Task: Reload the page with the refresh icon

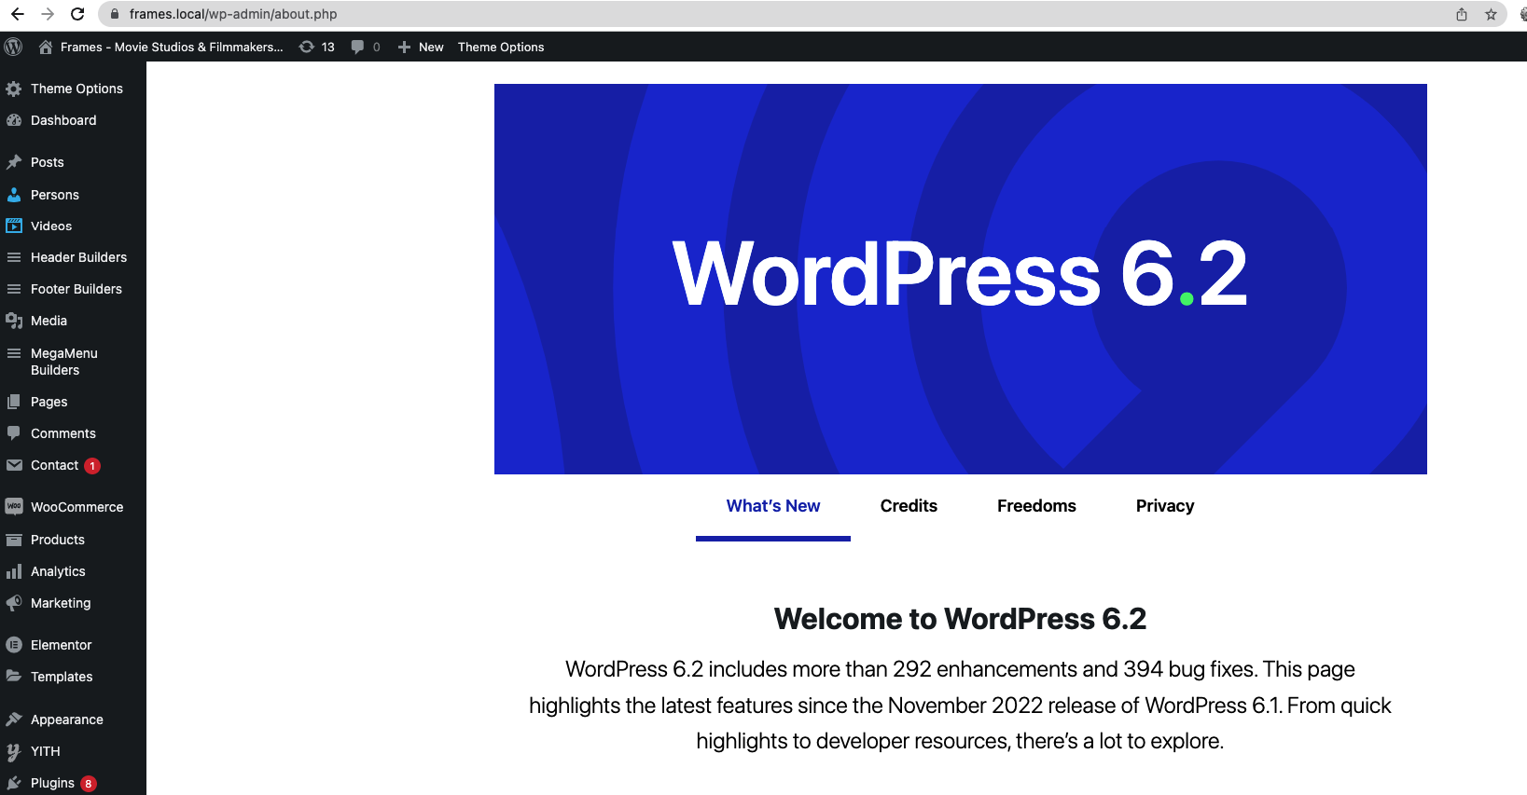Action: pyautogui.click(x=77, y=14)
